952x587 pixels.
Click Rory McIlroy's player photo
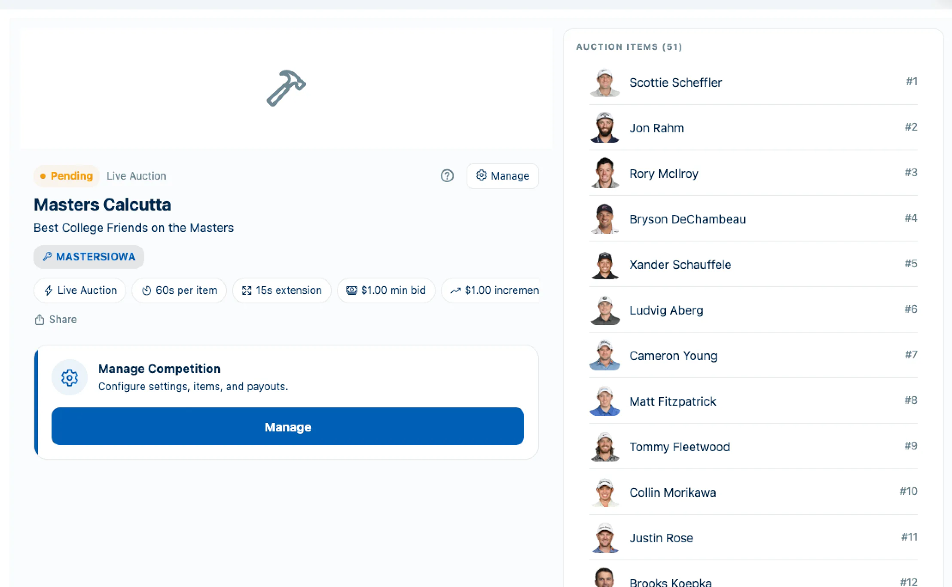tap(605, 173)
